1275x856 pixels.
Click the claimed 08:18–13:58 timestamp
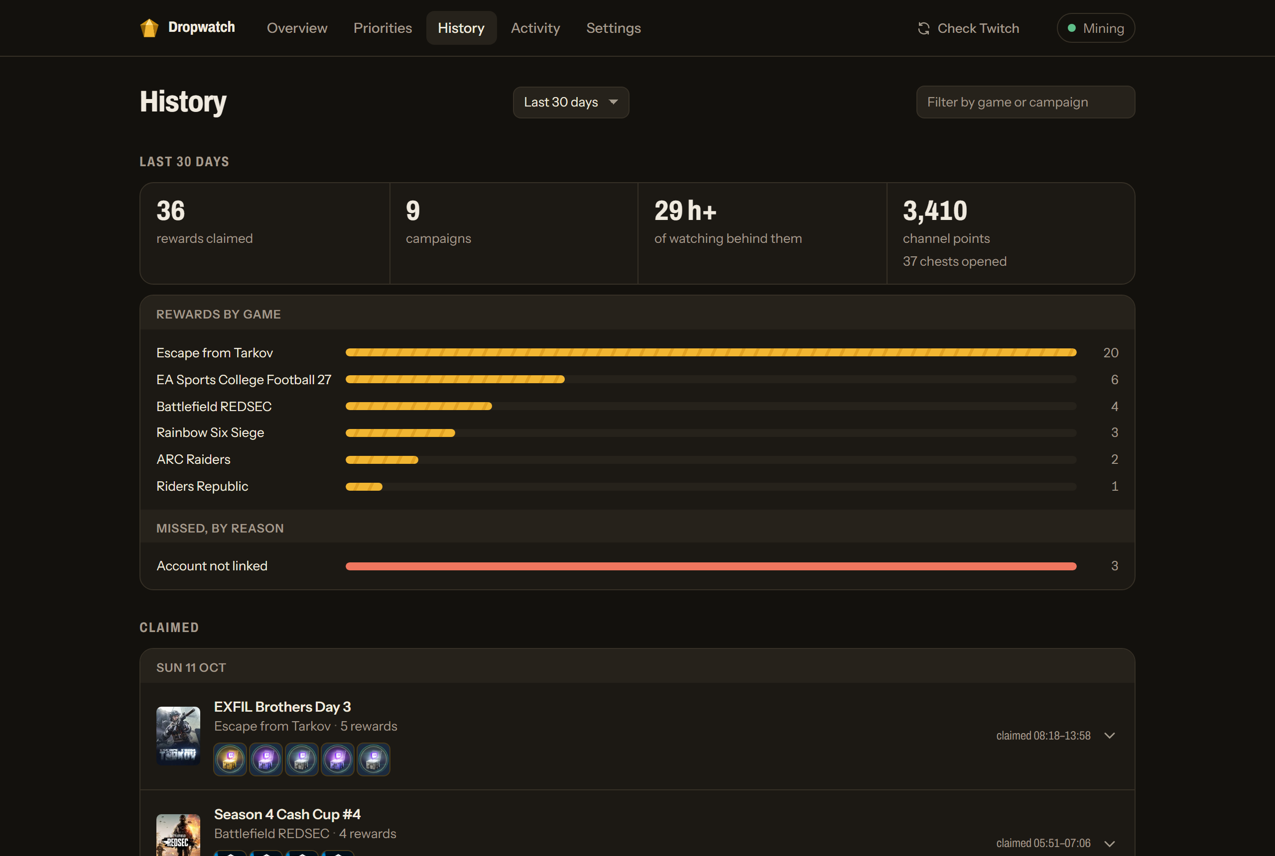pyautogui.click(x=1043, y=736)
